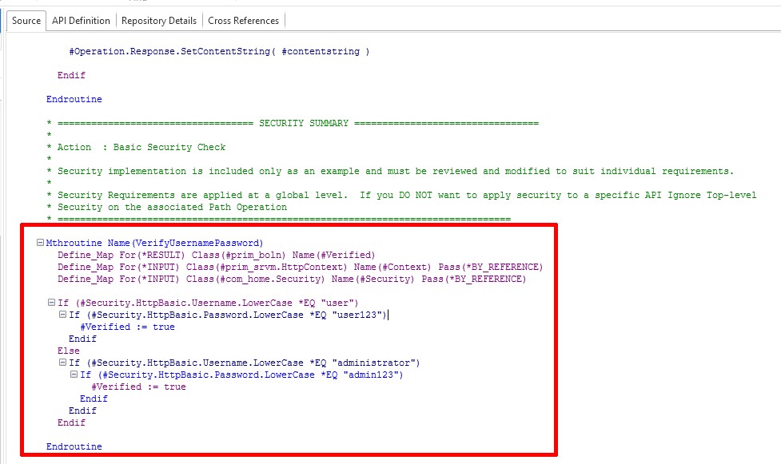Collapse the If Username EQ "administrator" block

pos(63,362)
